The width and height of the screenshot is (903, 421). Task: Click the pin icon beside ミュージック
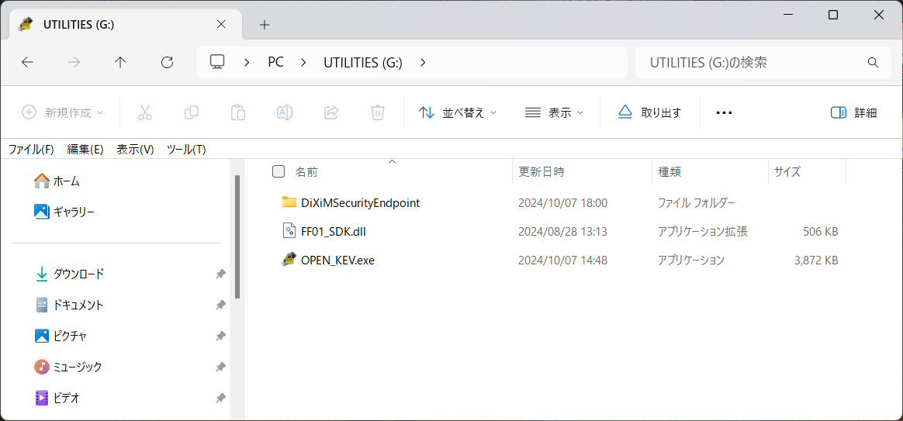click(x=220, y=367)
